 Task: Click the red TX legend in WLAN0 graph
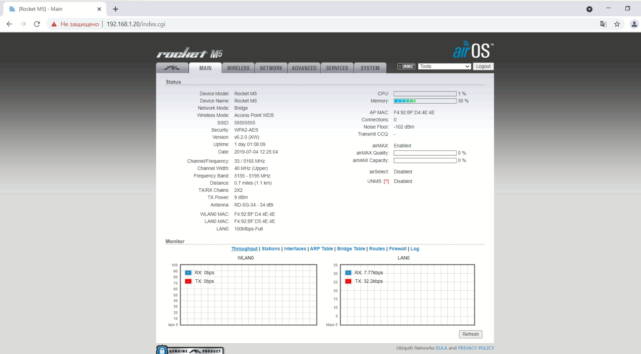point(188,281)
